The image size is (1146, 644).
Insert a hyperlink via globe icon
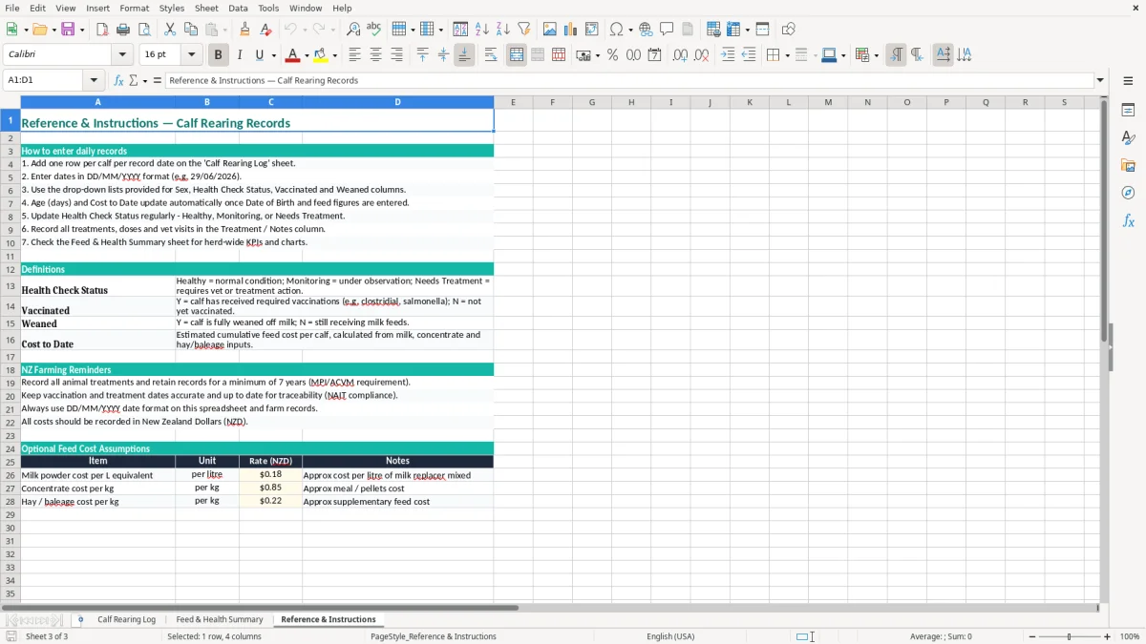coord(646,30)
